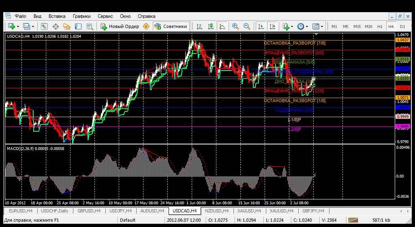Click the Data Window crosshair icon

(56, 26)
